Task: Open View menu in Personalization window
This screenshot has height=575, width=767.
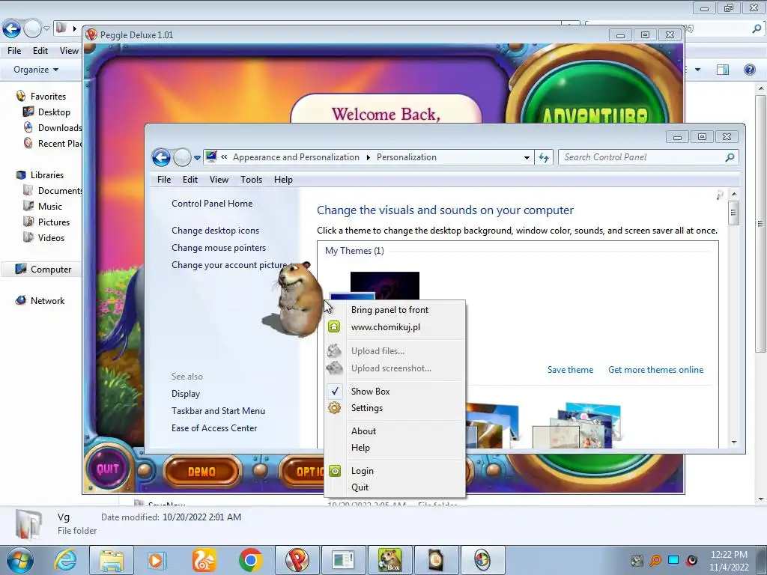Action: (x=219, y=180)
